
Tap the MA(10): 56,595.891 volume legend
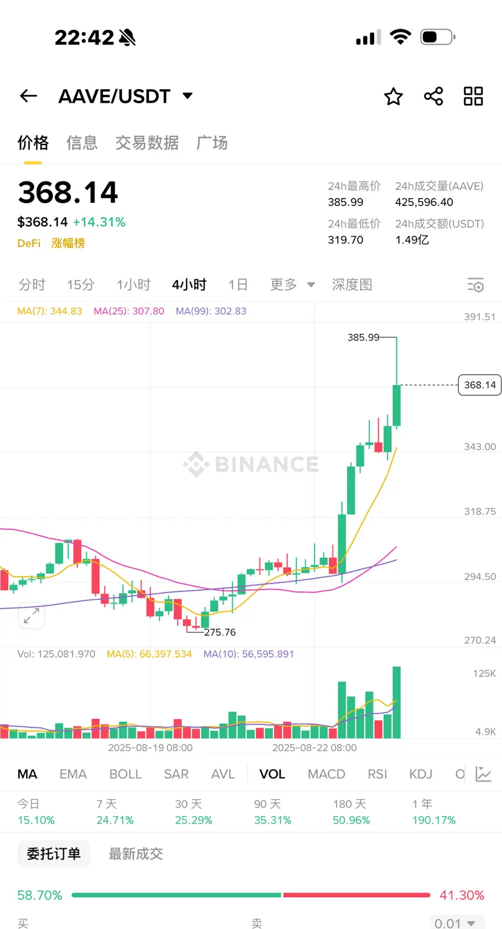click(x=249, y=654)
